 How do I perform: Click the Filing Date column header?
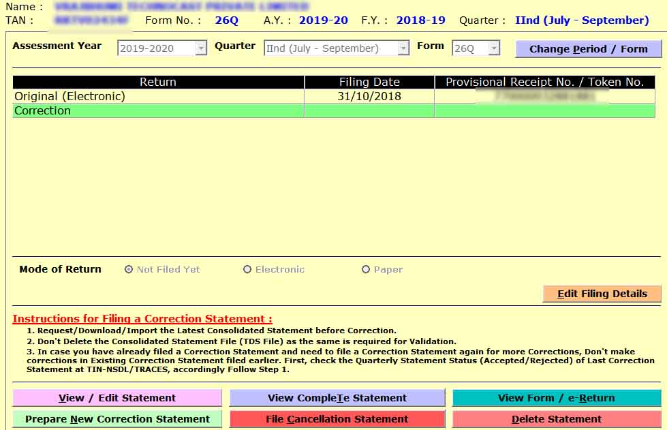tap(369, 82)
